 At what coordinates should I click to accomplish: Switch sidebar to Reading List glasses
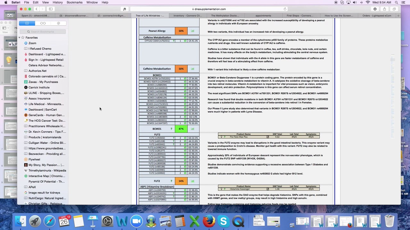[x=43, y=23]
